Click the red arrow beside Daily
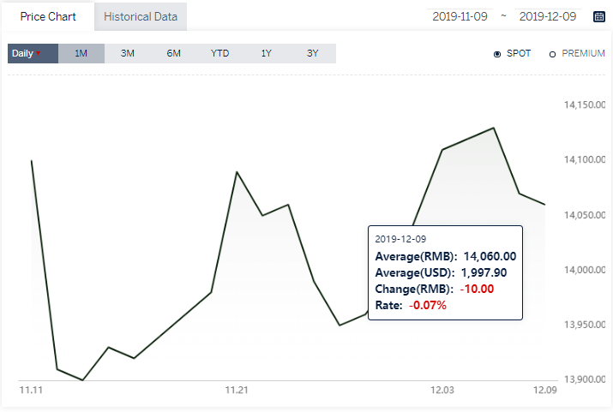 tap(39, 53)
